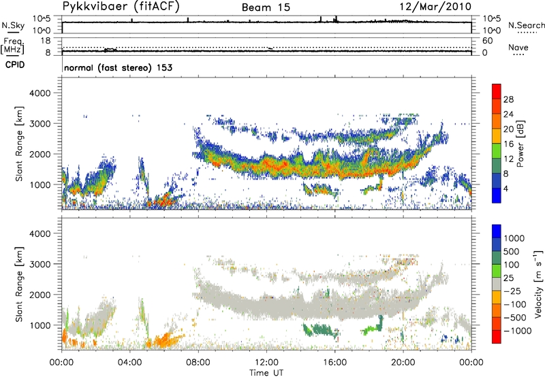The height and width of the screenshot is (377, 545).
Task: Click the N.Search legend label
Action: click(526, 25)
